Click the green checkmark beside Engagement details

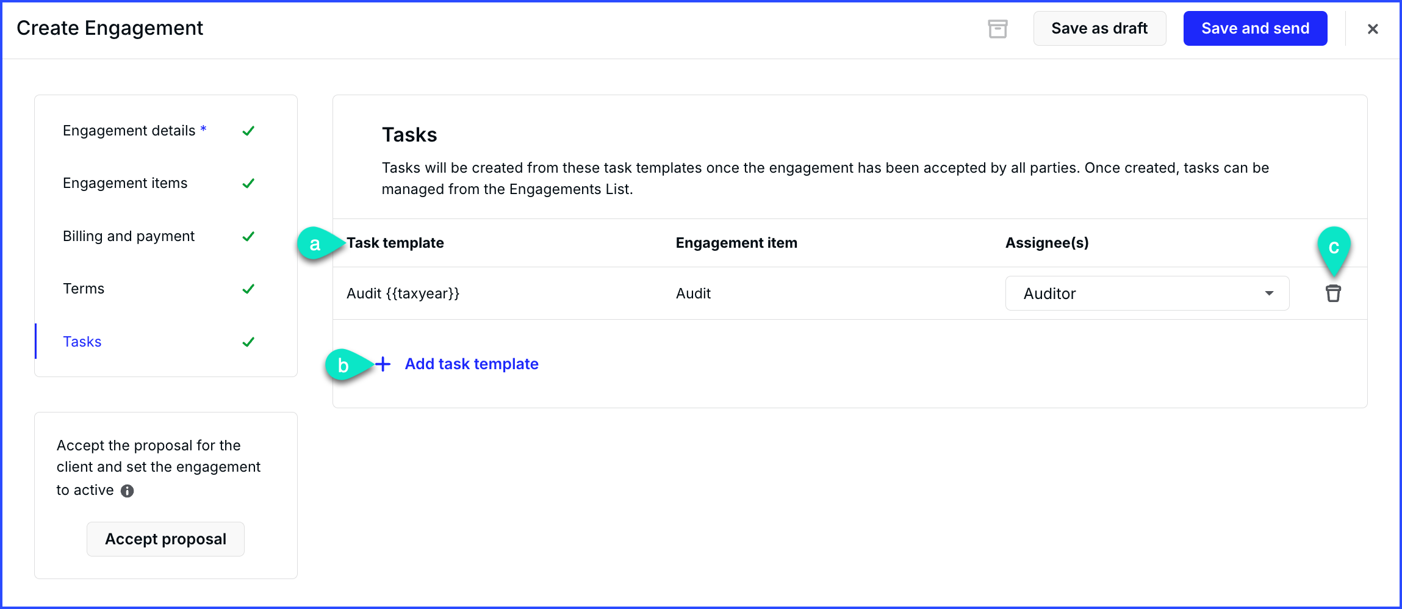(248, 131)
